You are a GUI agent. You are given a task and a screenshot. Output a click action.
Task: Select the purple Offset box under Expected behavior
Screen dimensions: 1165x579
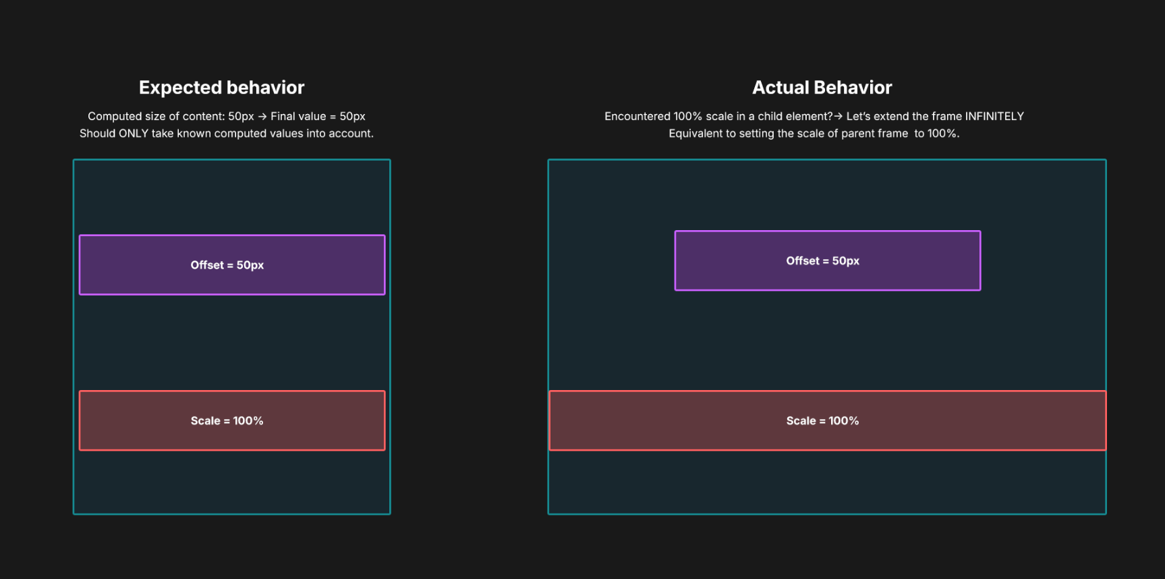coord(232,265)
